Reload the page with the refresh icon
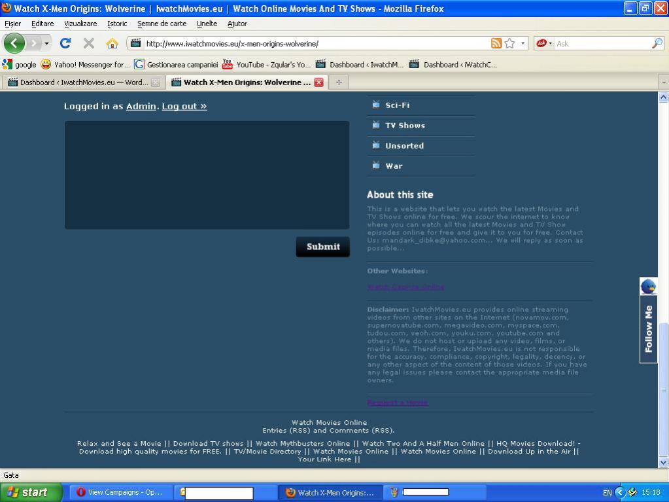669x502 pixels. (65, 43)
